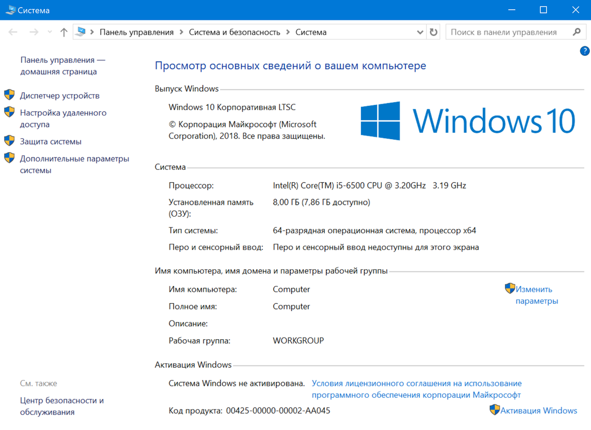
Task: Click shield icon next to Изменить параметры
Action: [x=510, y=288]
